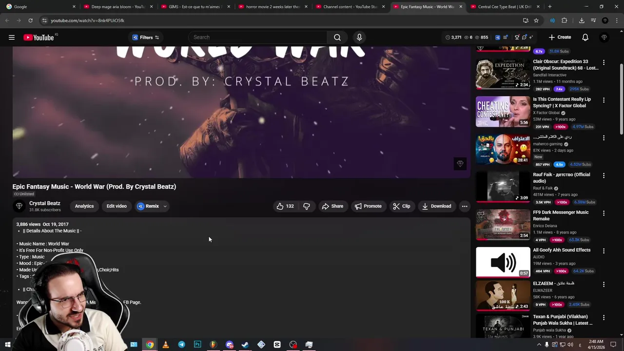Screen dimensions: 624x351
Task: Dislike the video with thumbs down
Action: tap(307, 206)
